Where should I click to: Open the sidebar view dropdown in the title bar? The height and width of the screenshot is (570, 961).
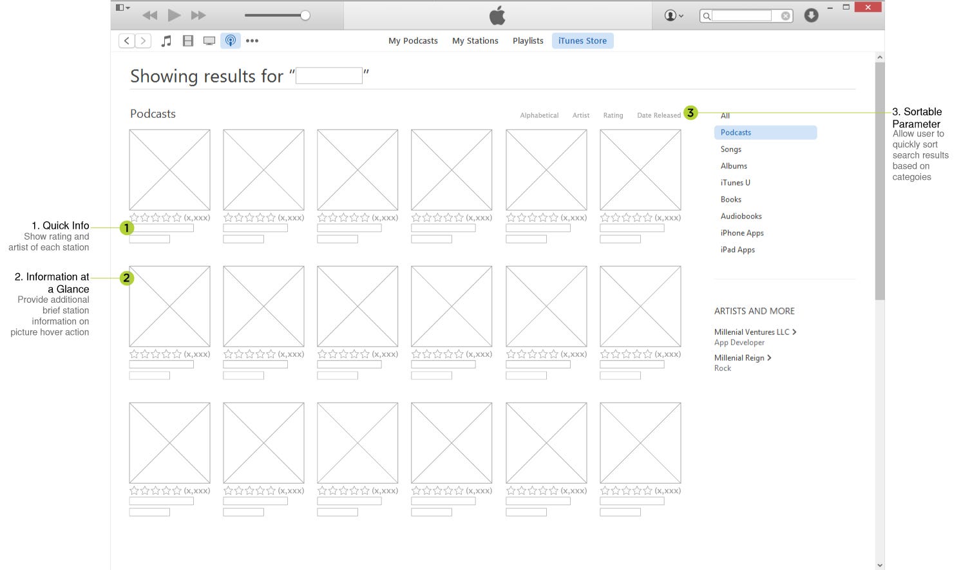coord(122,8)
